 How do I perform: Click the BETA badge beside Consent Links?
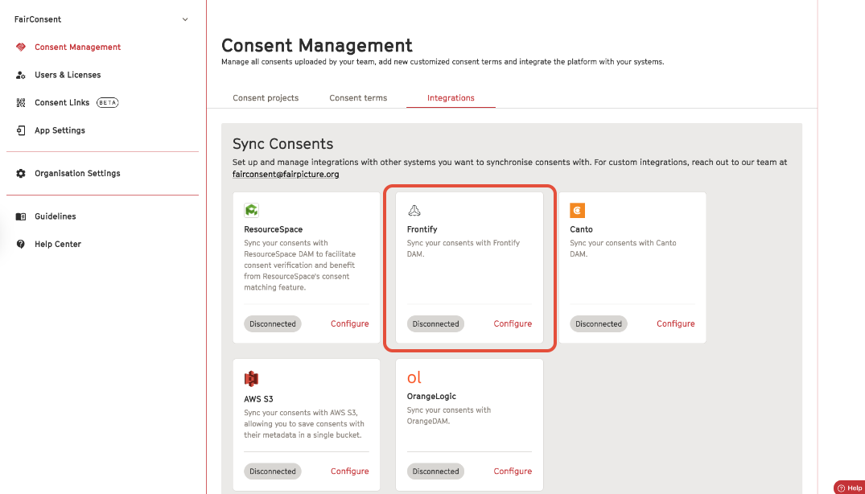(x=108, y=102)
